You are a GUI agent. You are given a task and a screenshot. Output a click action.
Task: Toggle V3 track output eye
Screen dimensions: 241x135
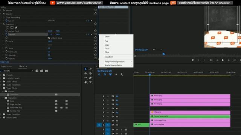pyautogui.click(x=117, y=117)
